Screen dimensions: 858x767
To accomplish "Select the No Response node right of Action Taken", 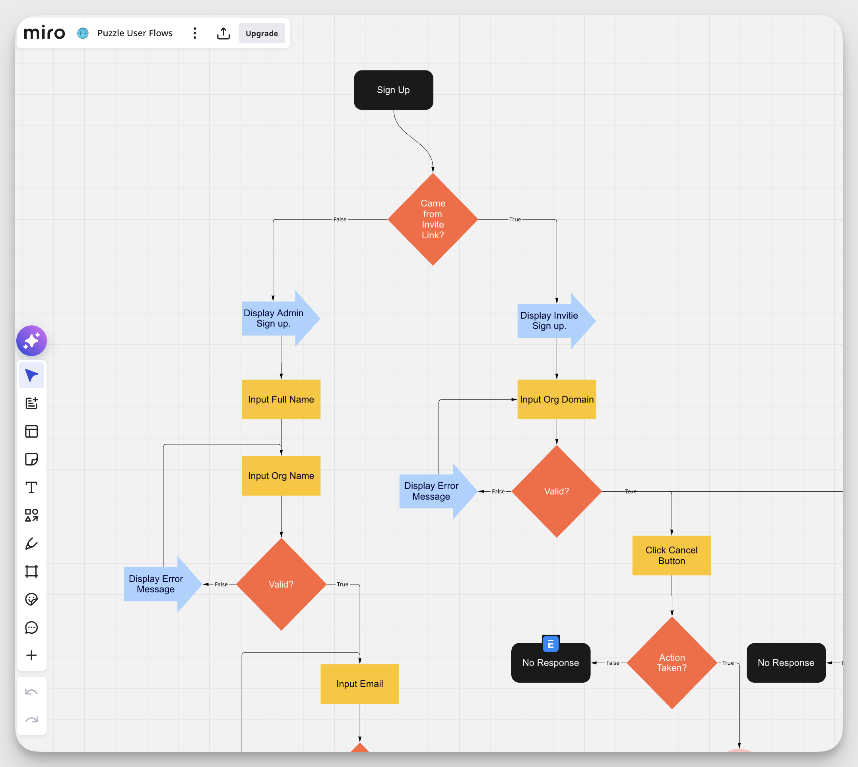I will pyautogui.click(x=786, y=662).
